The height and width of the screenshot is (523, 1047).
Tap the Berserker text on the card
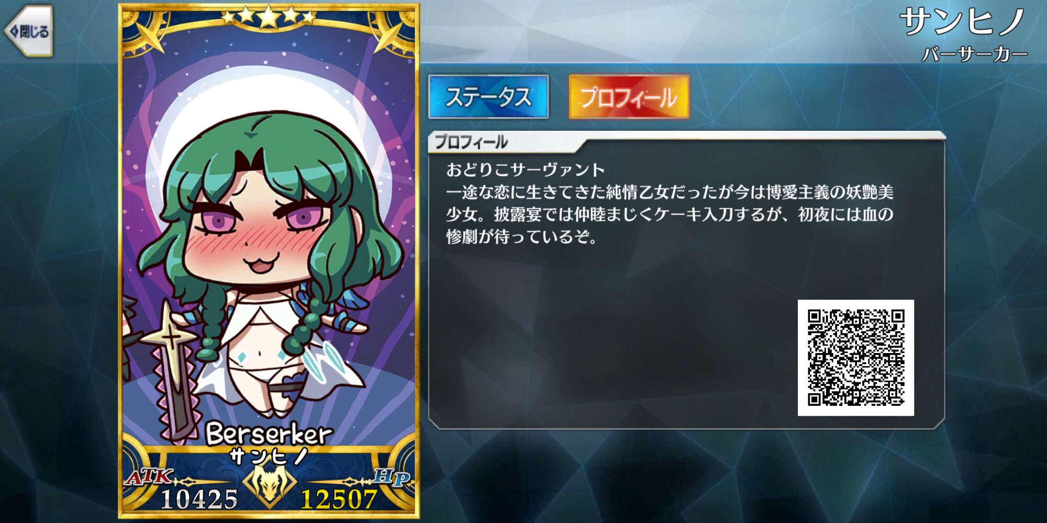click(269, 433)
